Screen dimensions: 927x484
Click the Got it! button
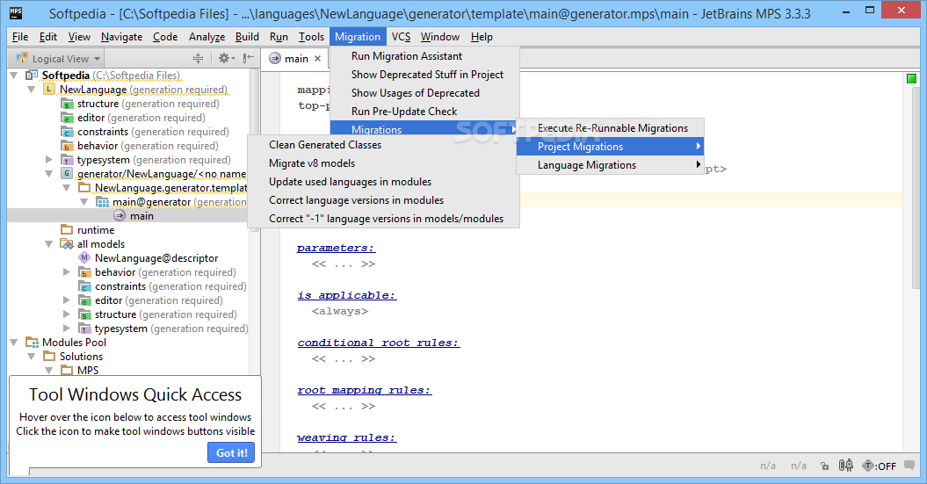231,452
